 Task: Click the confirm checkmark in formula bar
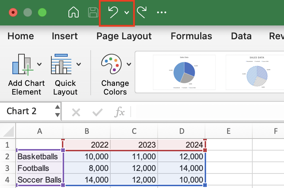[x=98, y=113]
